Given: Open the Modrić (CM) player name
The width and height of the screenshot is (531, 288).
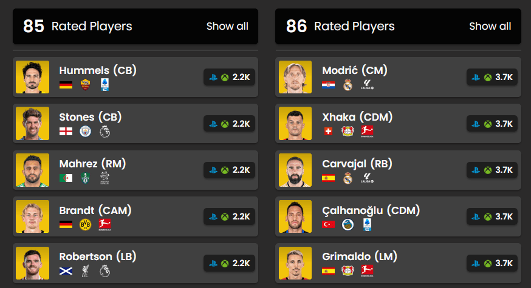Looking at the screenshot, I should tap(354, 70).
